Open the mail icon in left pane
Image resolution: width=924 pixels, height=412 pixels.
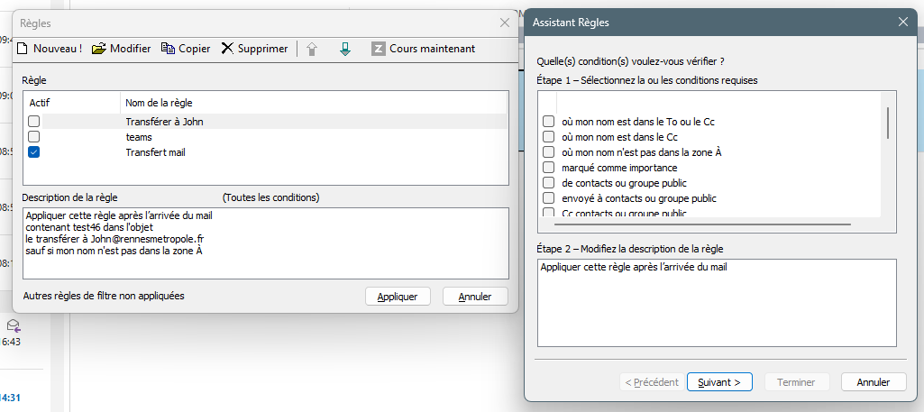coord(13,325)
